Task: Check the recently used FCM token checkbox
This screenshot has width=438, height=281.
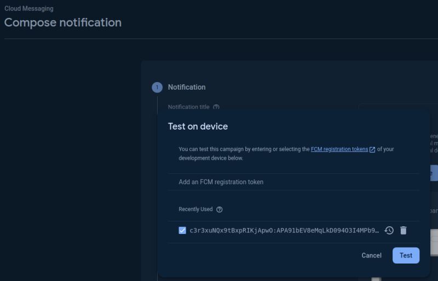Action: [x=182, y=231]
